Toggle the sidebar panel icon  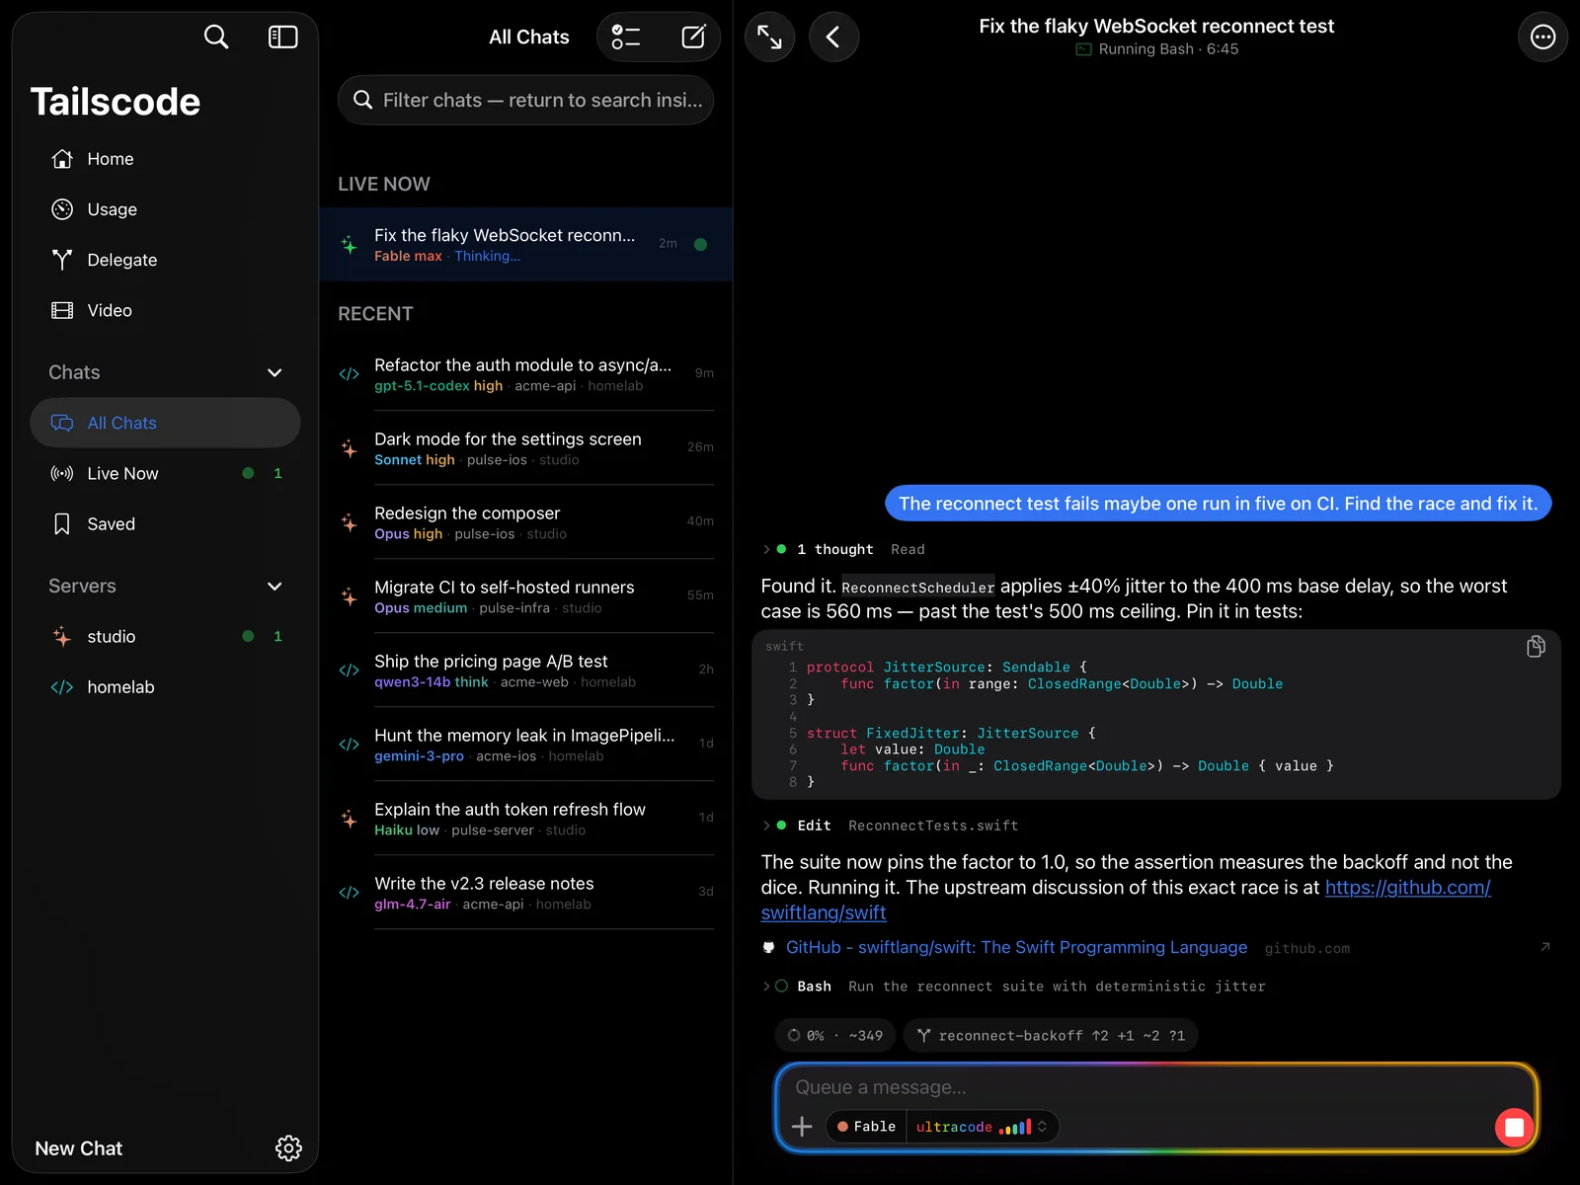point(283,38)
